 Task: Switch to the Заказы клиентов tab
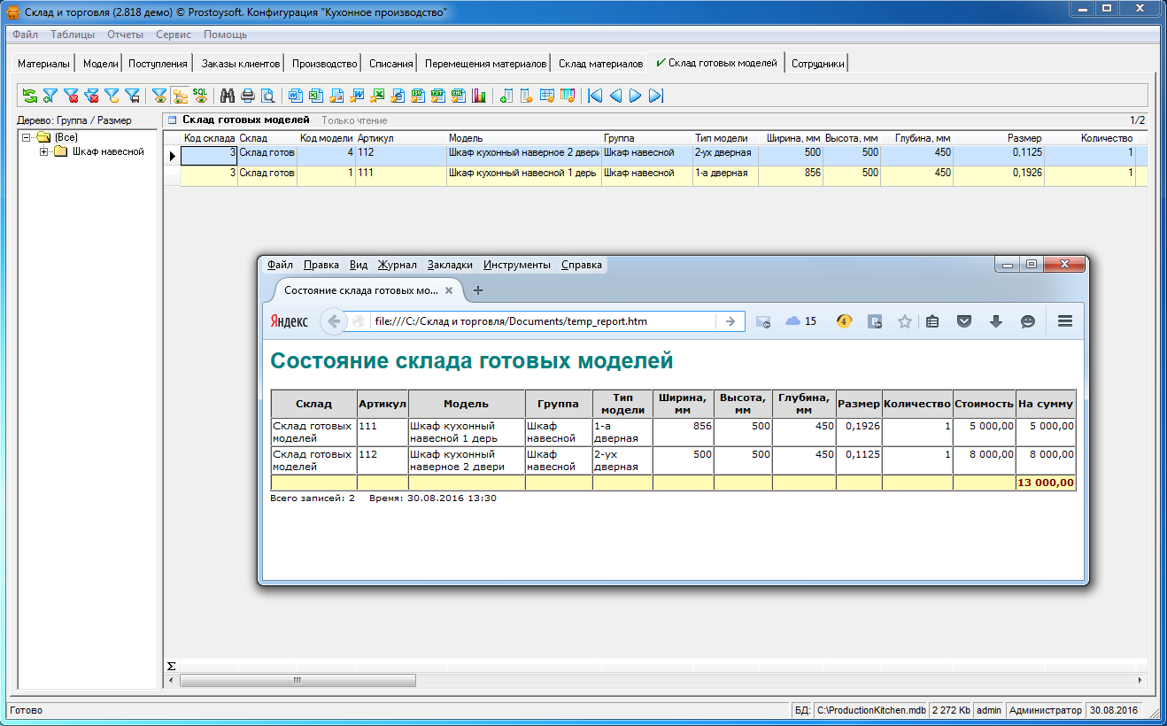pyautogui.click(x=241, y=64)
